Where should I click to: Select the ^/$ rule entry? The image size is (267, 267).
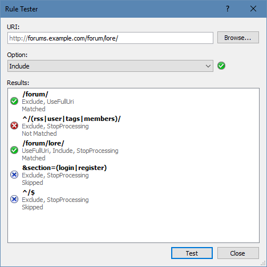pos(133,200)
